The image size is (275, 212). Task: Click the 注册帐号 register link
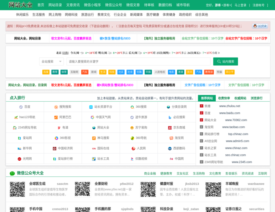pos(258,5)
